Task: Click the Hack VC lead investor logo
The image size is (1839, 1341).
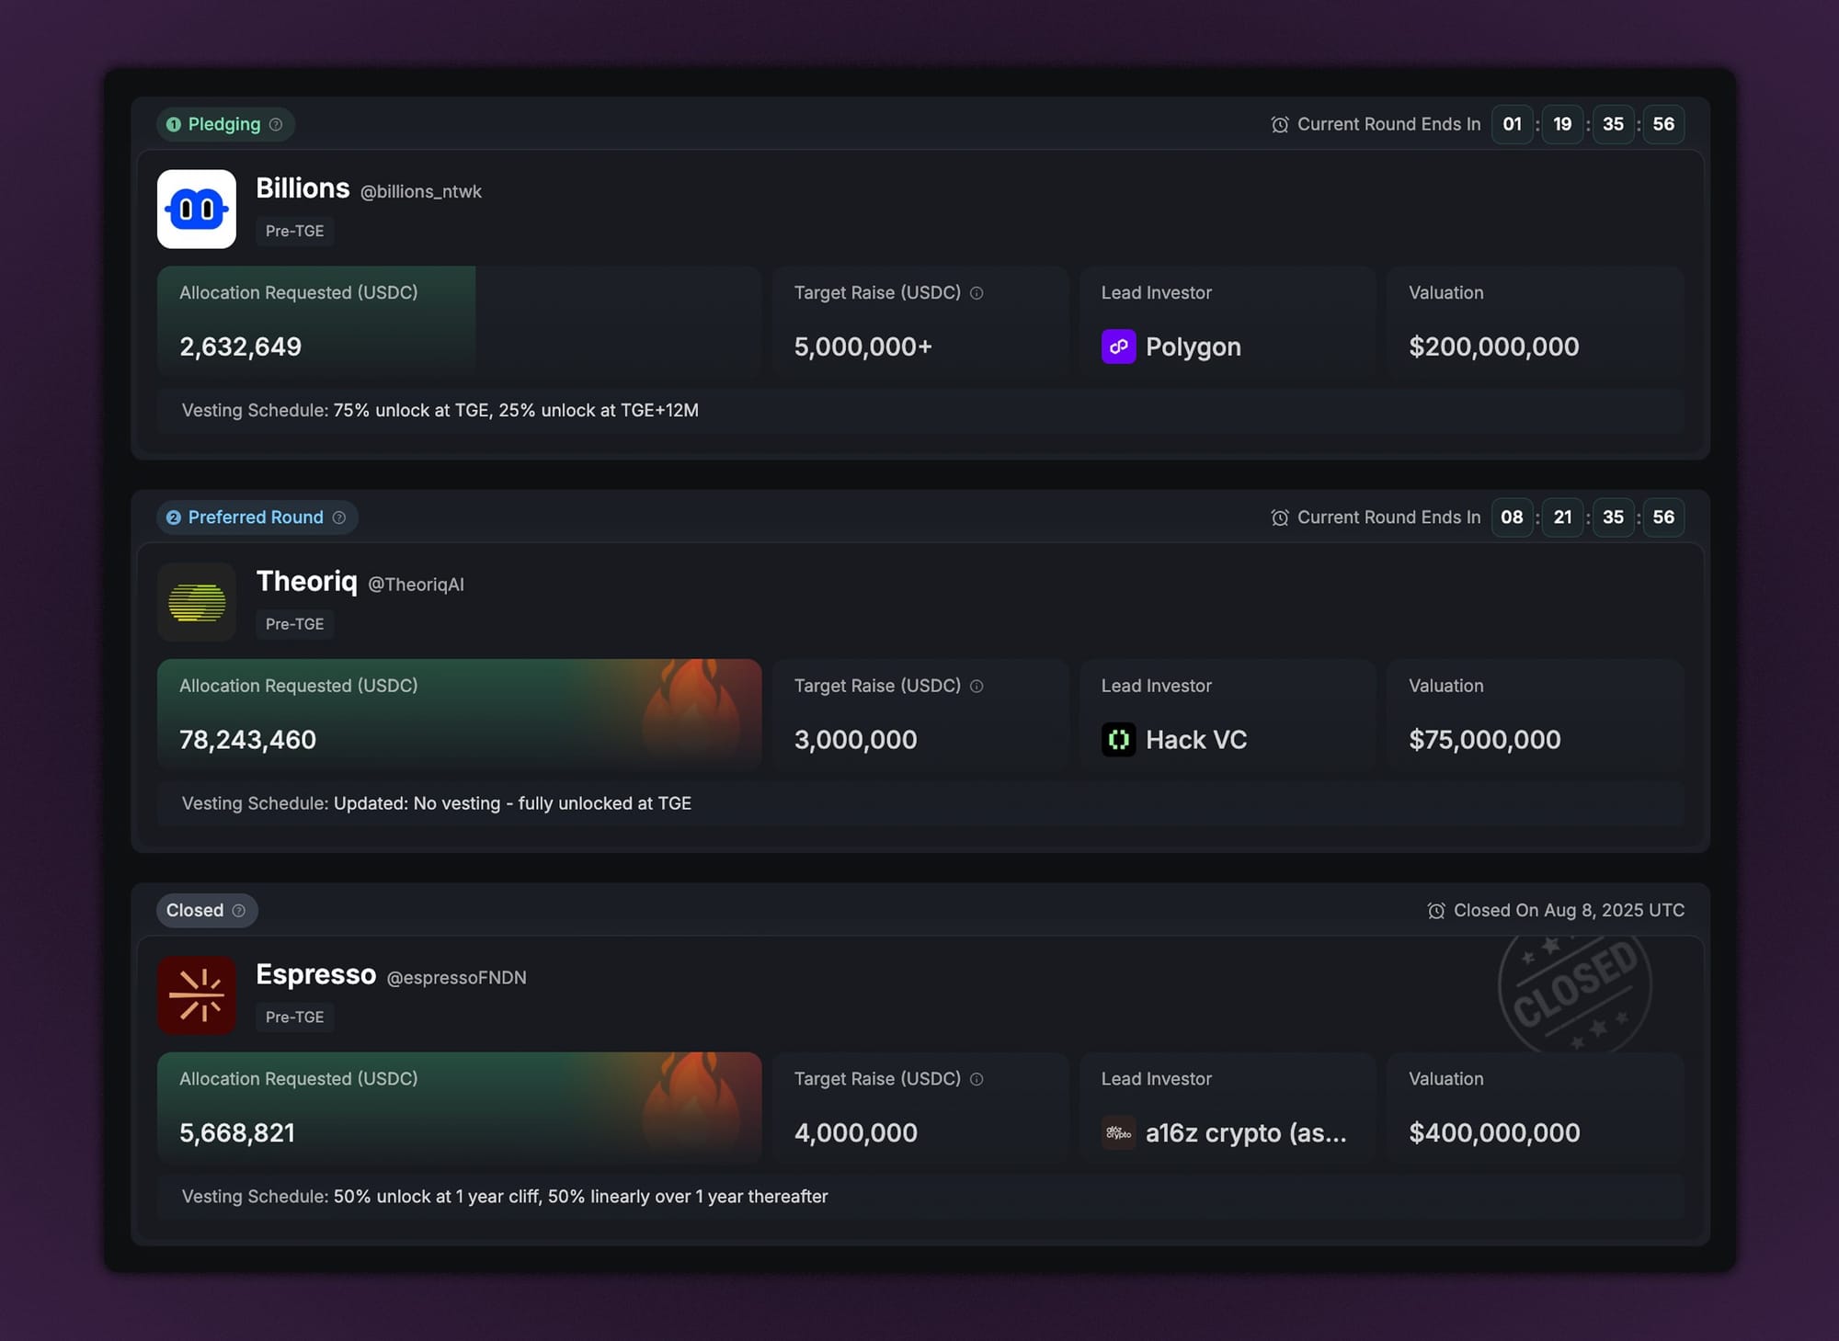Action: click(x=1119, y=740)
